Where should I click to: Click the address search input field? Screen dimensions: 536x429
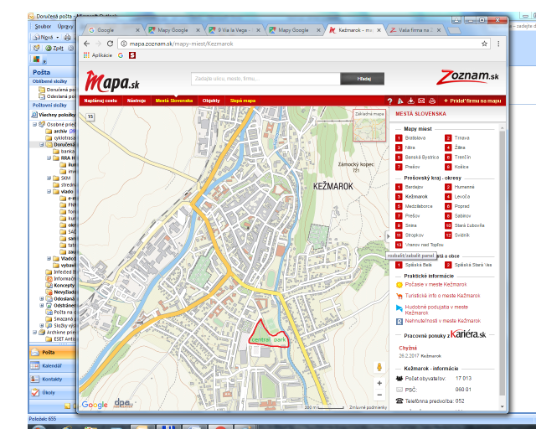pyautogui.click(x=265, y=79)
